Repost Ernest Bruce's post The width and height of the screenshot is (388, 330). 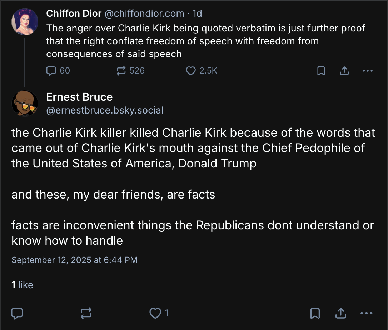coord(86,314)
